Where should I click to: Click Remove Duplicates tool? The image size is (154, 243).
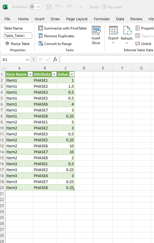click(x=56, y=36)
